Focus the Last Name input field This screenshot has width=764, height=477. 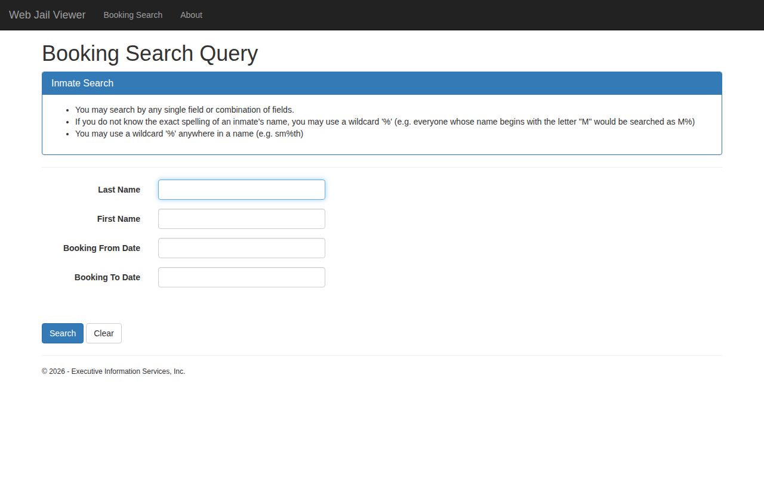[242, 190]
